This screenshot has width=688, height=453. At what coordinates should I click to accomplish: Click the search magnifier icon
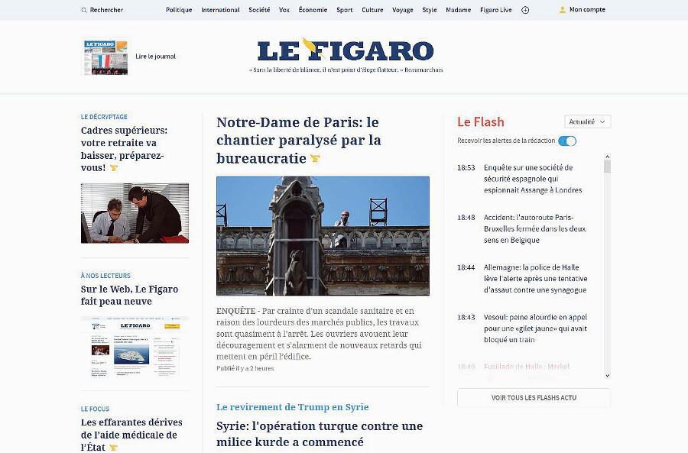pyautogui.click(x=84, y=10)
